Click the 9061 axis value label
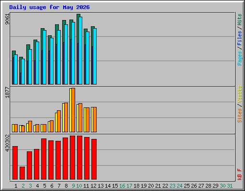The width and height of the screenshot is (245, 191). click(x=7, y=19)
